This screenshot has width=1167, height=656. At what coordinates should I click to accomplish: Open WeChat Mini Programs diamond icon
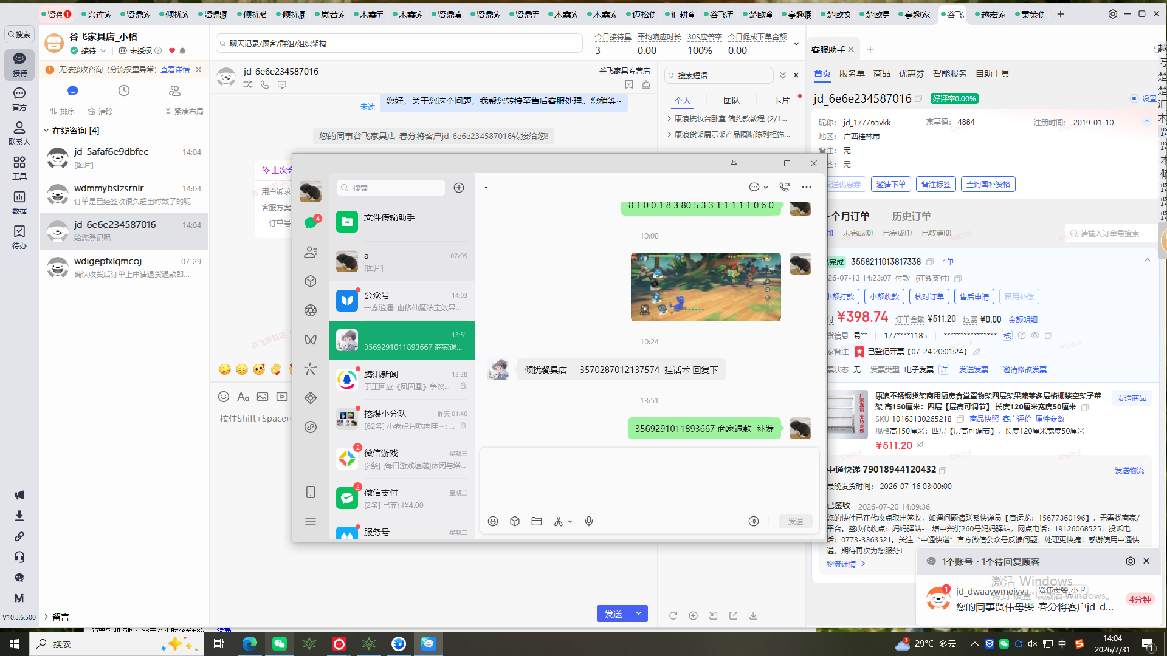coord(311,398)
